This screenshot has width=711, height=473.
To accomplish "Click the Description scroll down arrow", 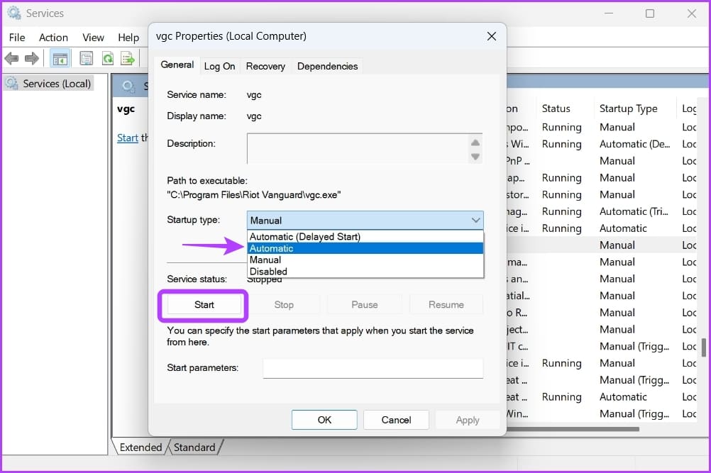I will coord(475,157).
